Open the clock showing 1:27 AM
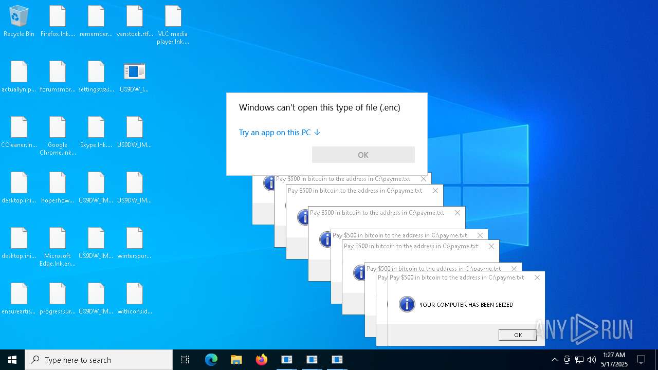This screenshot has width=658, height=370. click(614, 360)
